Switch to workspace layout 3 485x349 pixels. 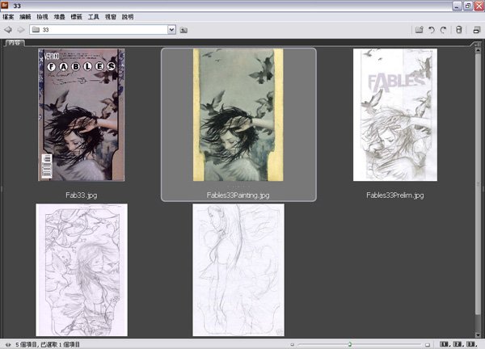470,343
